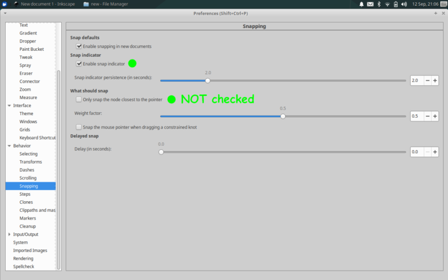Check 'Only snap the node closest to the pointer'
The image size is (448, 280).
coord(79,100)
